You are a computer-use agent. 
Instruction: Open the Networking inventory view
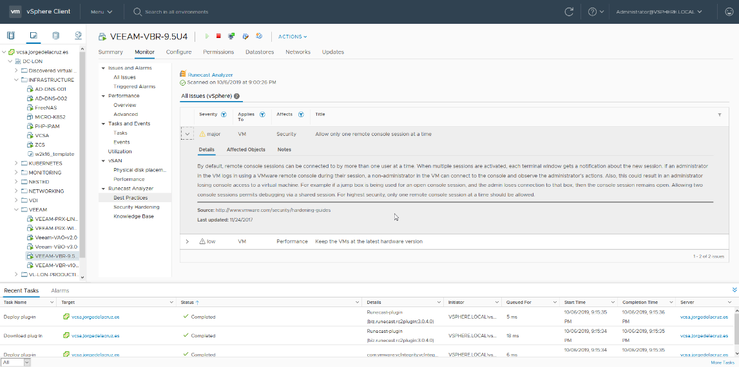[78, 35]
